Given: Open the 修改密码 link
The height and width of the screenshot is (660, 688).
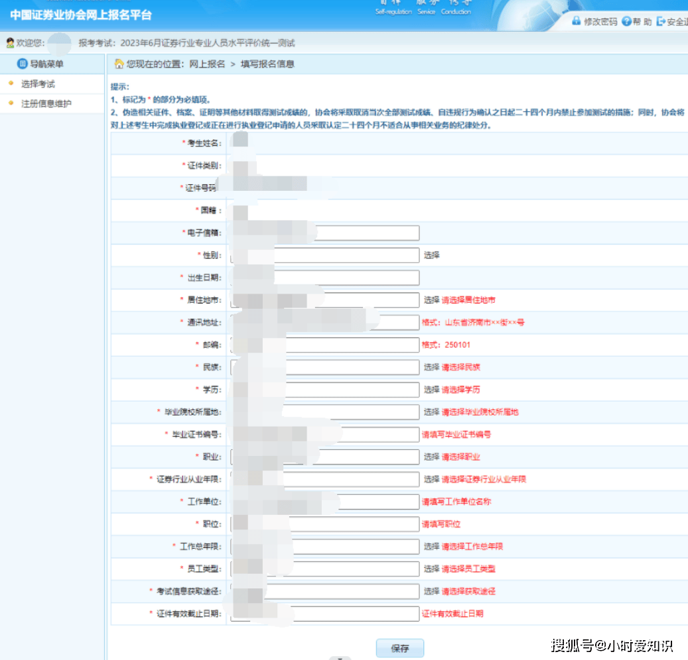Looking at the screenshot, I should click(600, 21).
